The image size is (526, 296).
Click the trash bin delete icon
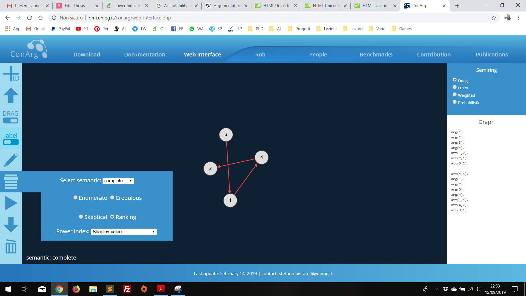pyautogui.click(x=11, y=246)
